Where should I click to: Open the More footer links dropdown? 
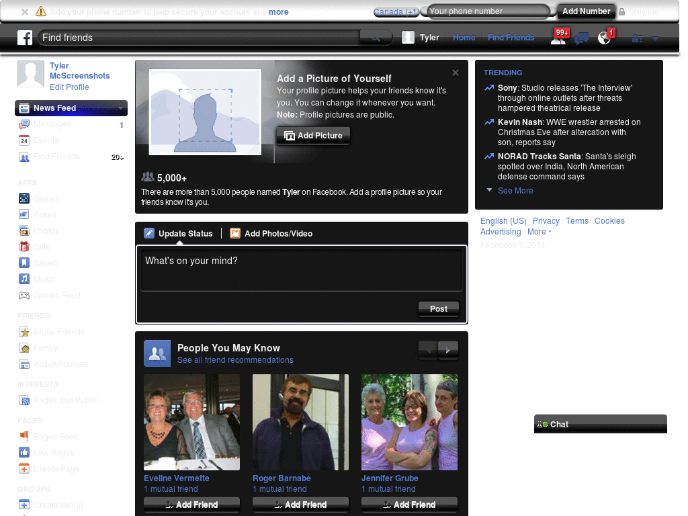[x=539, y=232]
